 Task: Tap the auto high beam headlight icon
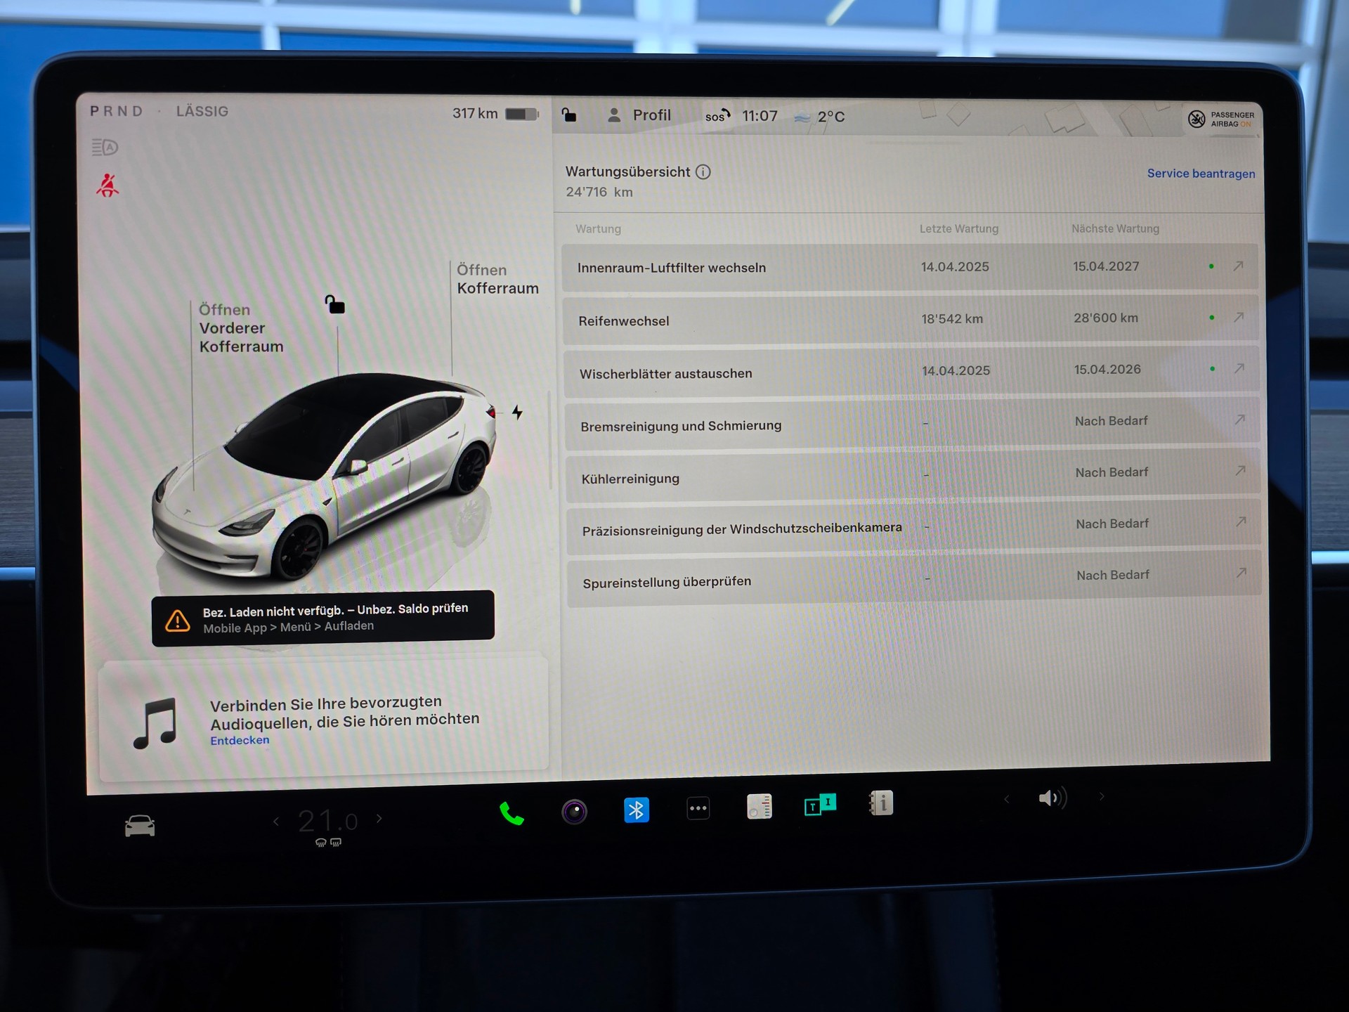105,148
